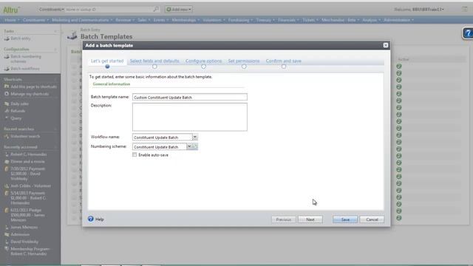Select the Configure options step circle
Viewport: 473px width, 266px height.
[x=204, y=66]
